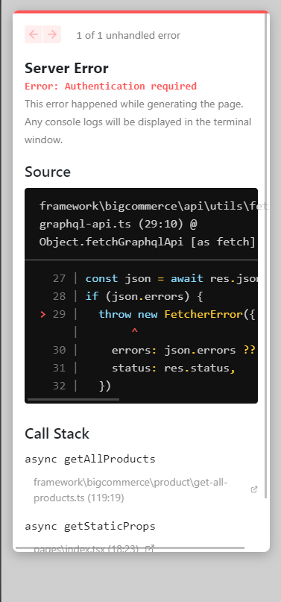This screenshot has height=602, width=281.
Task: Click the pages\index.tsx (18:23) file path
Action: pos(86,549)
